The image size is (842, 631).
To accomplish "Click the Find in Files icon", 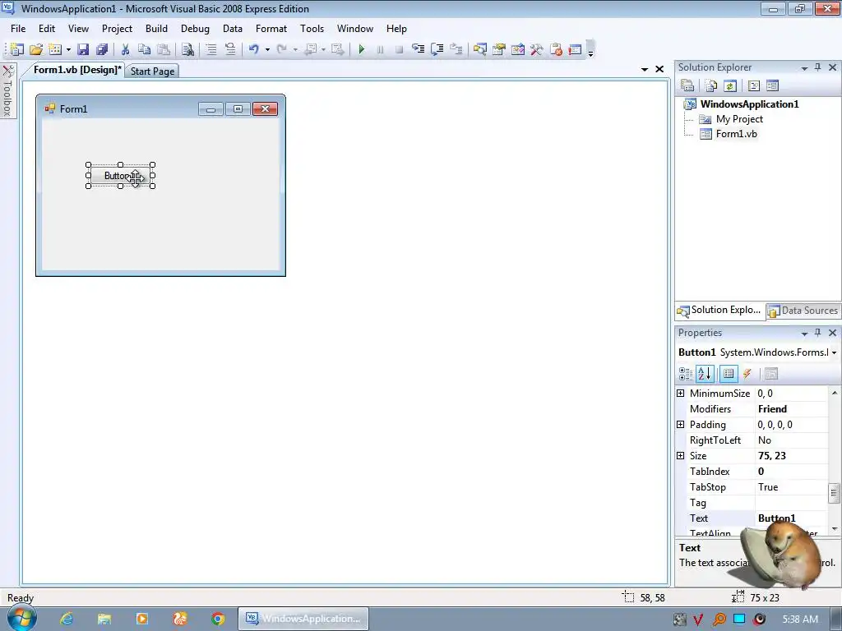I will [x=187, y=49].
